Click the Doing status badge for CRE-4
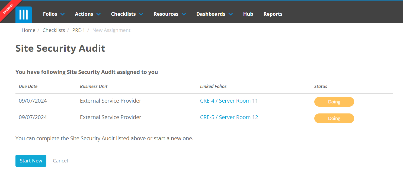 (x=334, y=102)
